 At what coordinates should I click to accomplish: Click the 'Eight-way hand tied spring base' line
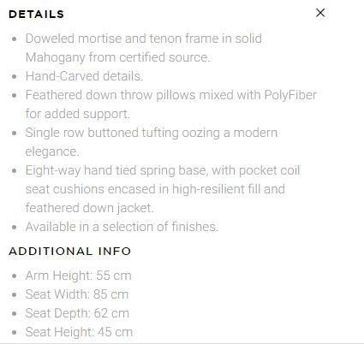[x=163, y=170]
